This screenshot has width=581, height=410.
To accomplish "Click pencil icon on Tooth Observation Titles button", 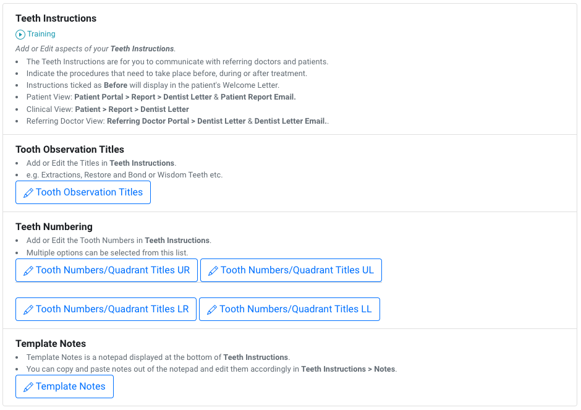I will (x=28, y=193).
